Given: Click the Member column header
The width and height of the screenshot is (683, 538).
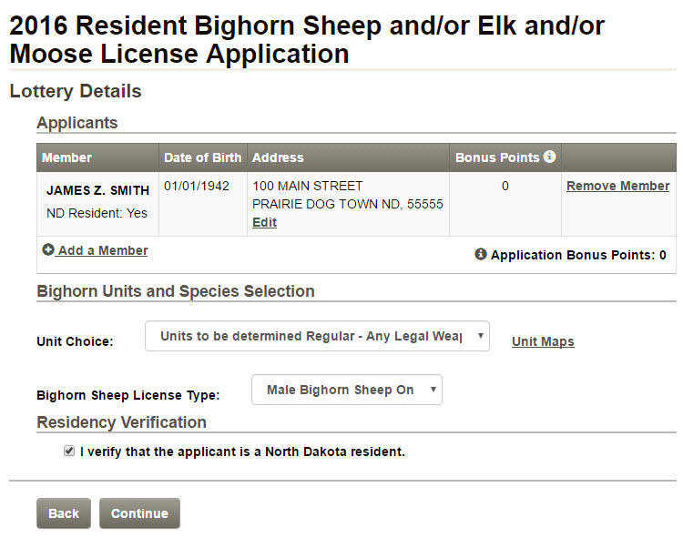Looking at the screenshot, I should pos(66,157).
